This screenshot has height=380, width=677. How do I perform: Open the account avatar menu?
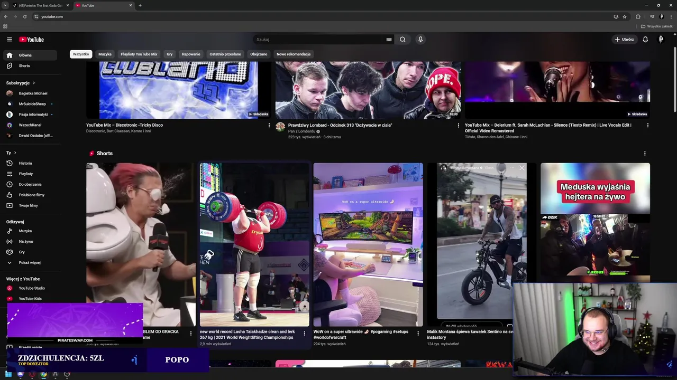[x=661, y=40]
